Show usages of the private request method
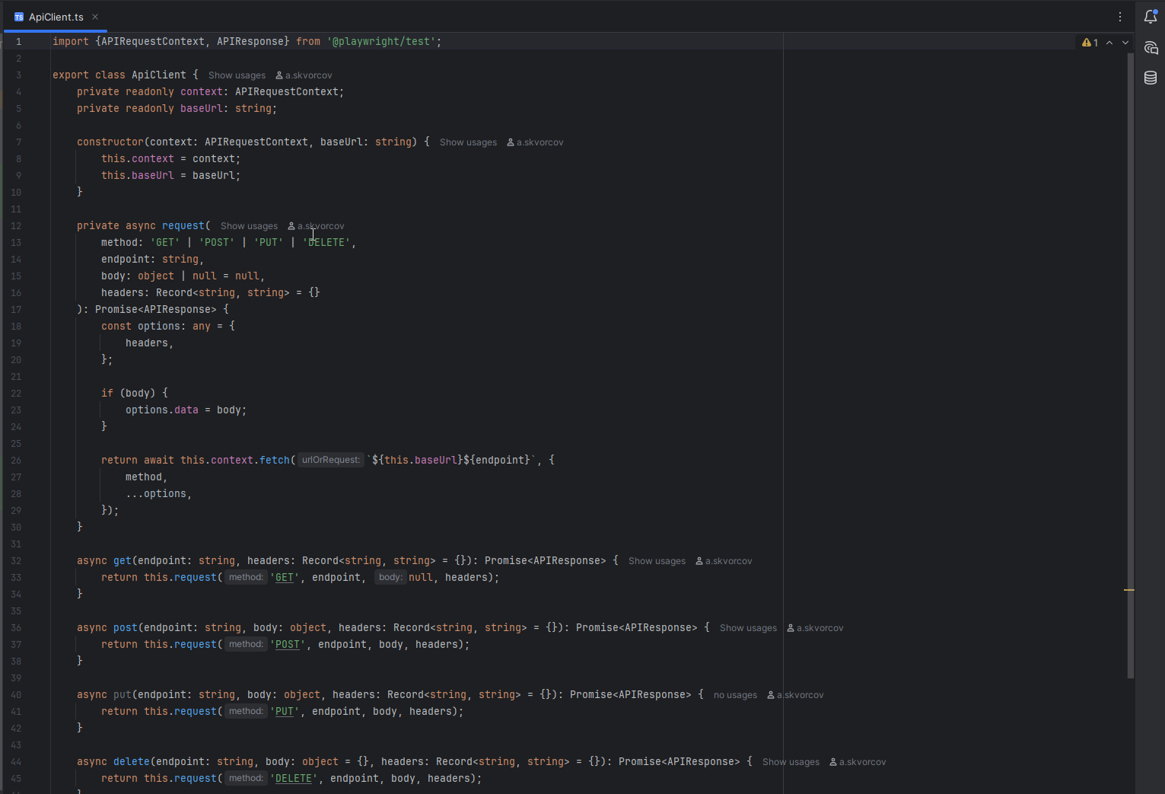Screen dimensions: 1165x794 pos(249,226)
